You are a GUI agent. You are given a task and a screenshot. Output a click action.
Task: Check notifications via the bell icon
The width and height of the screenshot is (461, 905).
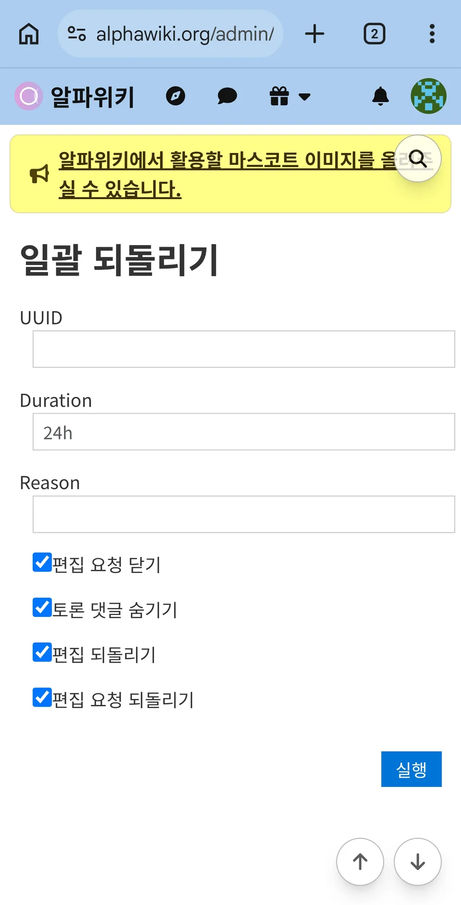coord(380,96)
